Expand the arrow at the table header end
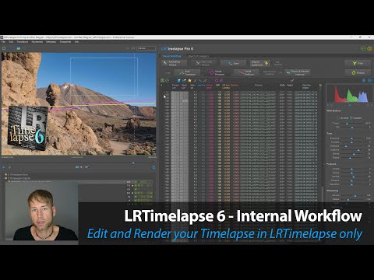The height and width of the screenshot is (280, 374). point(320,85)
